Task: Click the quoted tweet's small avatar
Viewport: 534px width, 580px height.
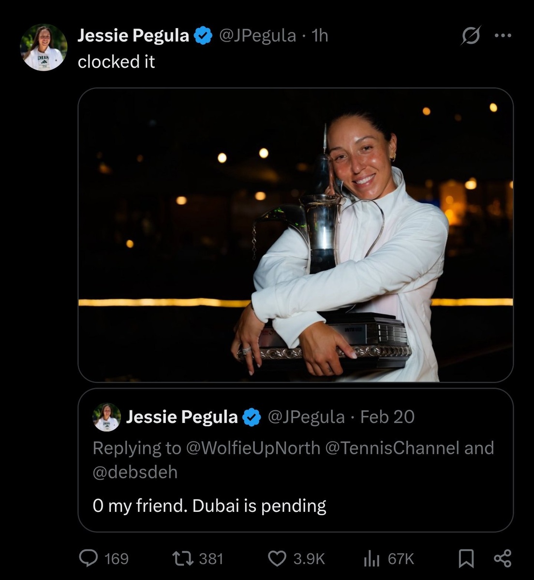Action: 106,417
